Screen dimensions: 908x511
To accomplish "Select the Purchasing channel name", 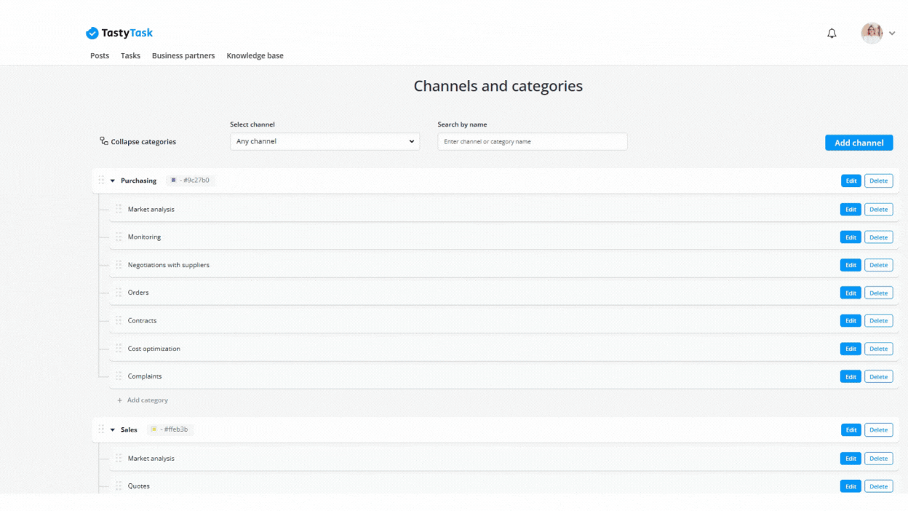I will tap(138, 181).
